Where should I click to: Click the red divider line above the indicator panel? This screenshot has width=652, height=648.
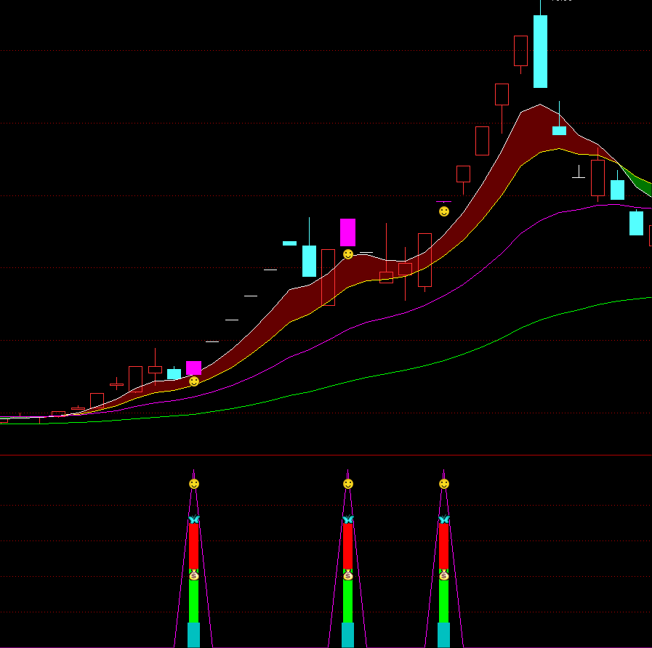(x=326, y=455)
